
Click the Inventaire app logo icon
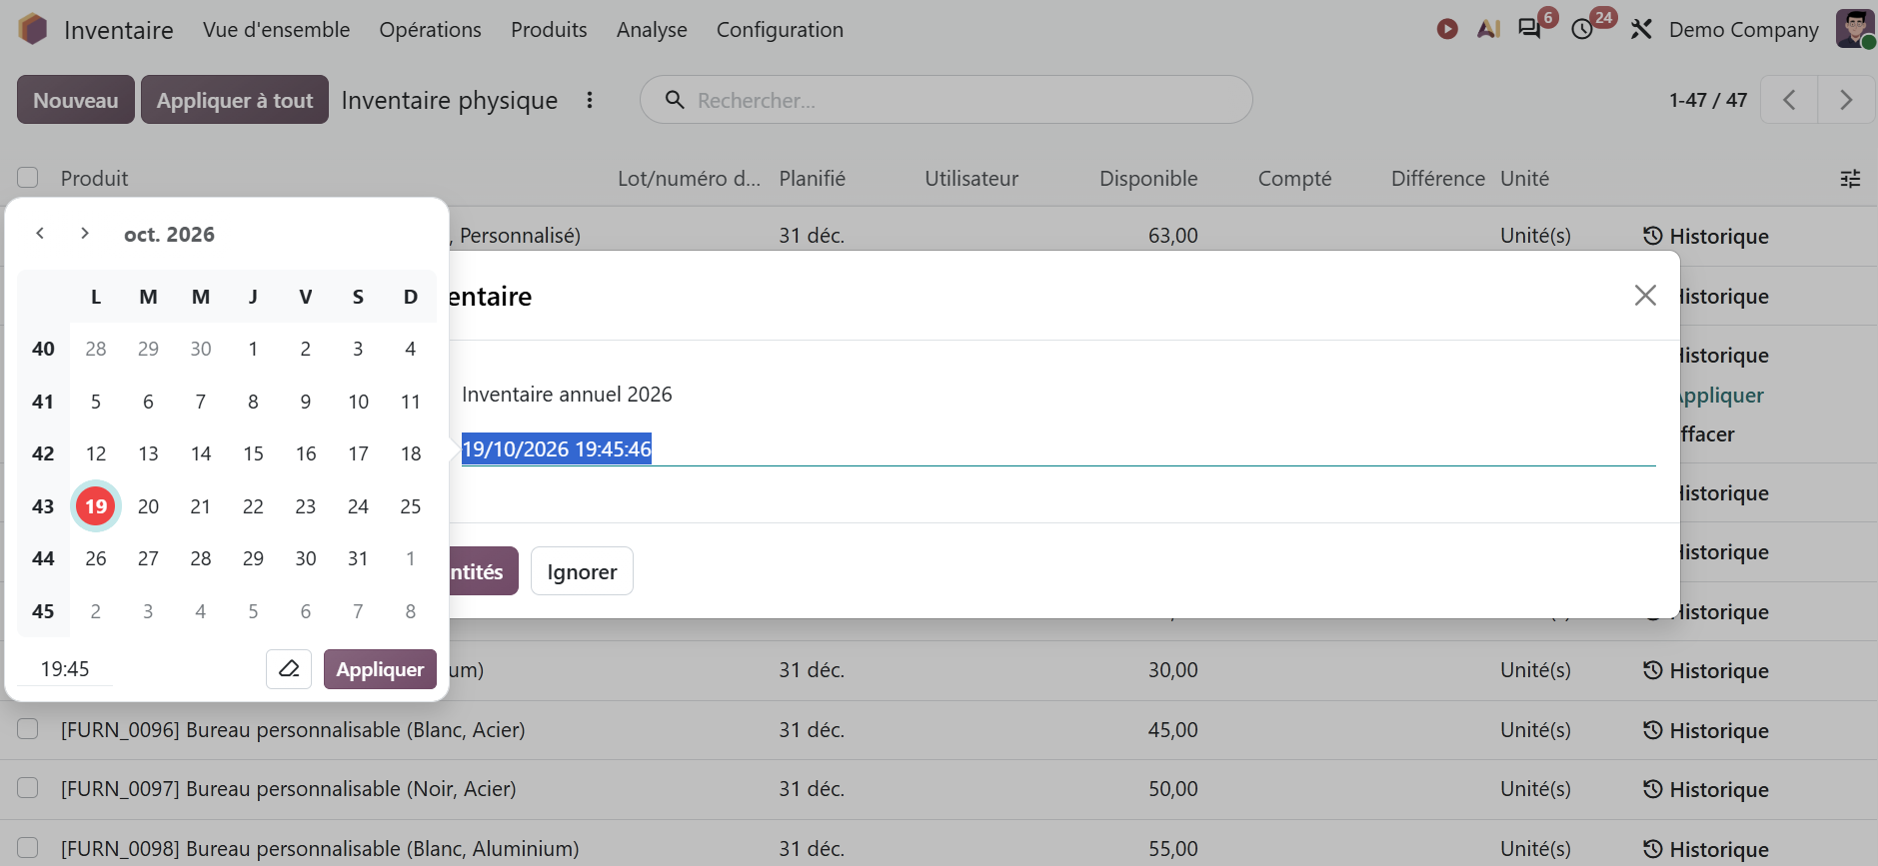click(33, 29)
